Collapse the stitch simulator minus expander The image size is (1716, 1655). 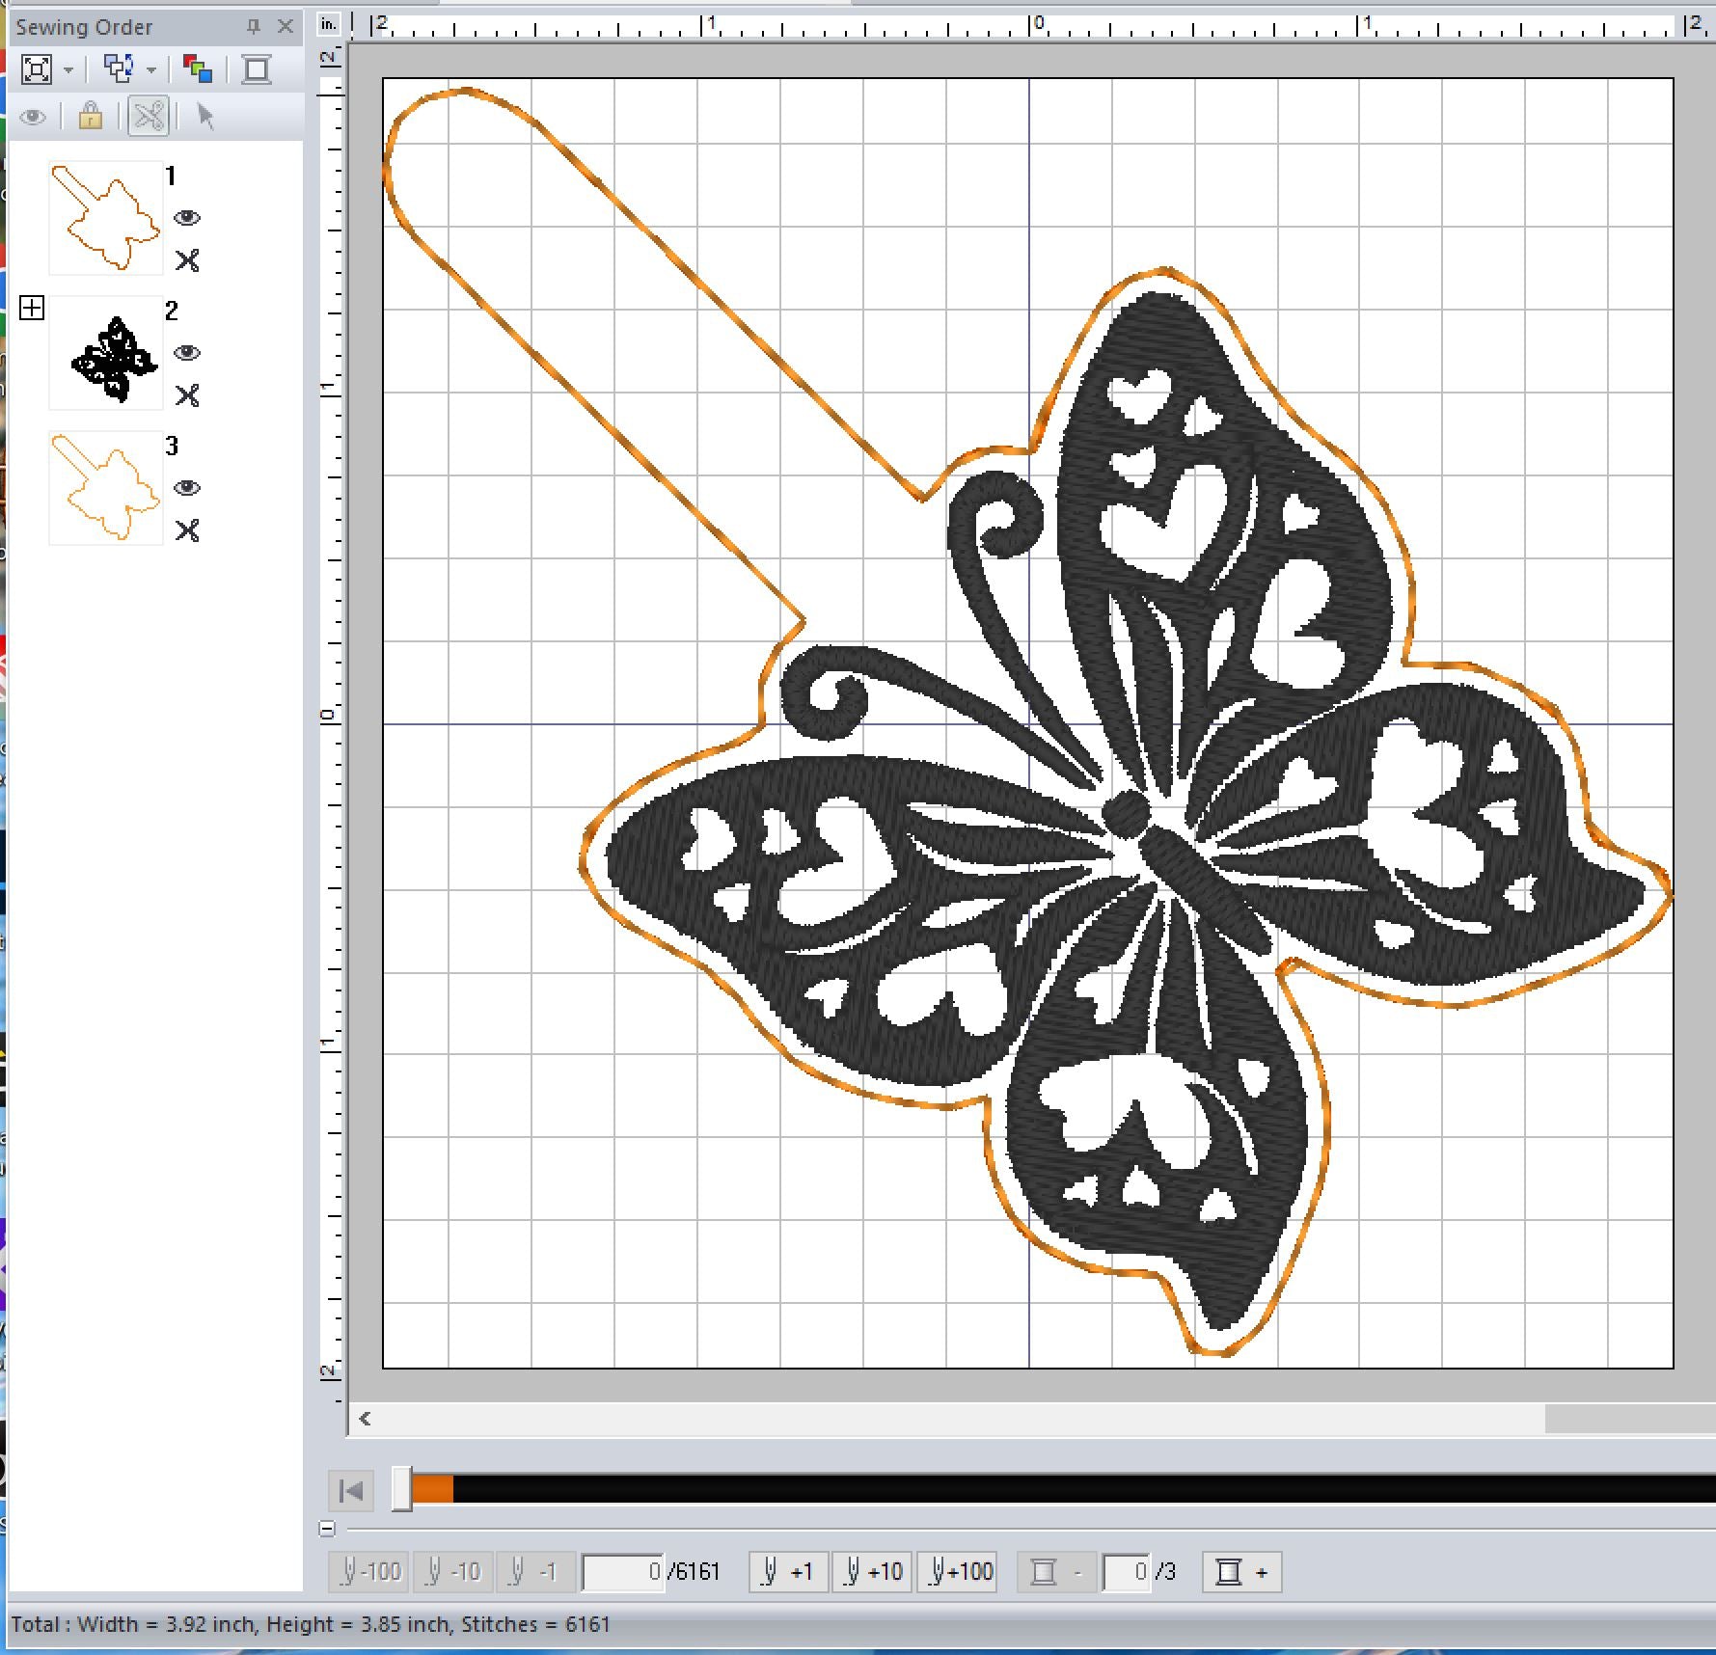pos(327,1529)
